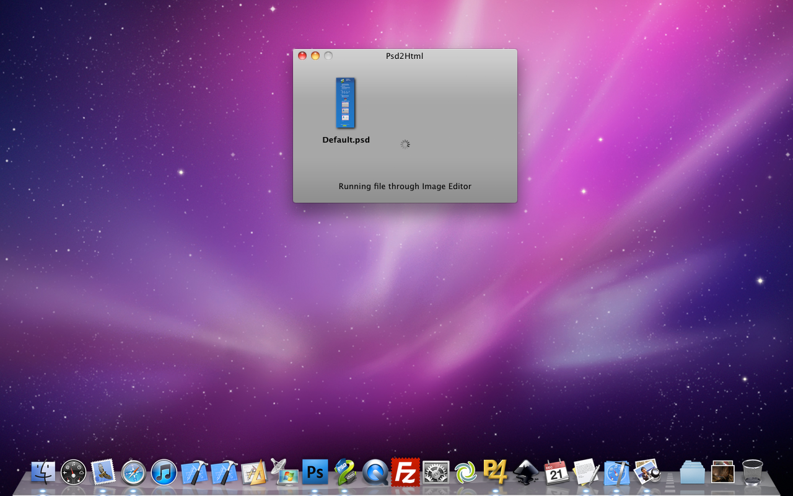Image resolution: width=793 pixels, height=496 pixels.
Task: Open Remote Desktop Connection dock icon
Action: tap(284, 472)
